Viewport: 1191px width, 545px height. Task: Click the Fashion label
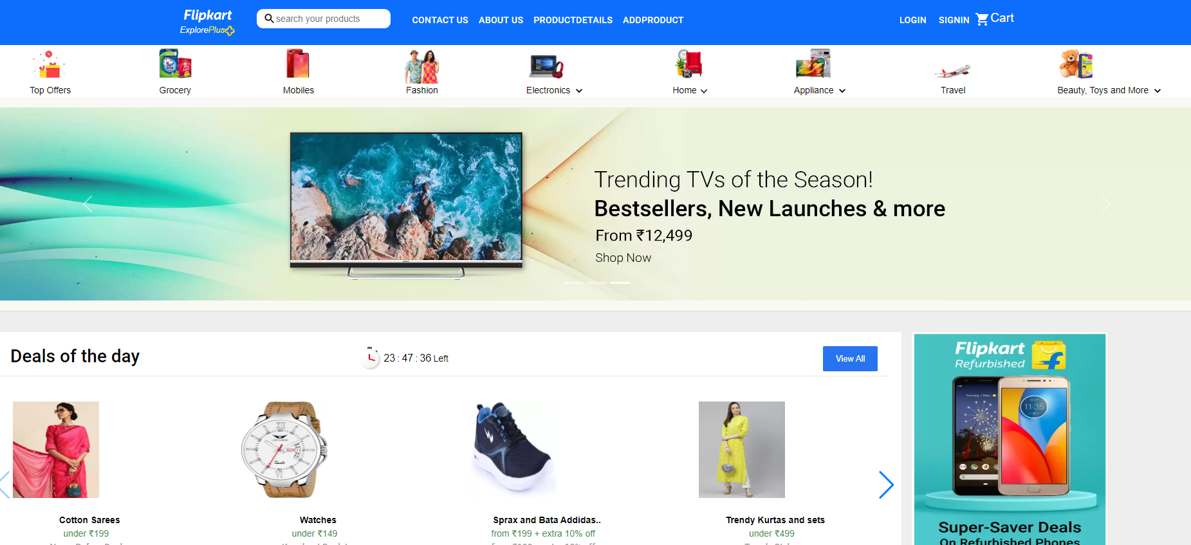[422, 90]
